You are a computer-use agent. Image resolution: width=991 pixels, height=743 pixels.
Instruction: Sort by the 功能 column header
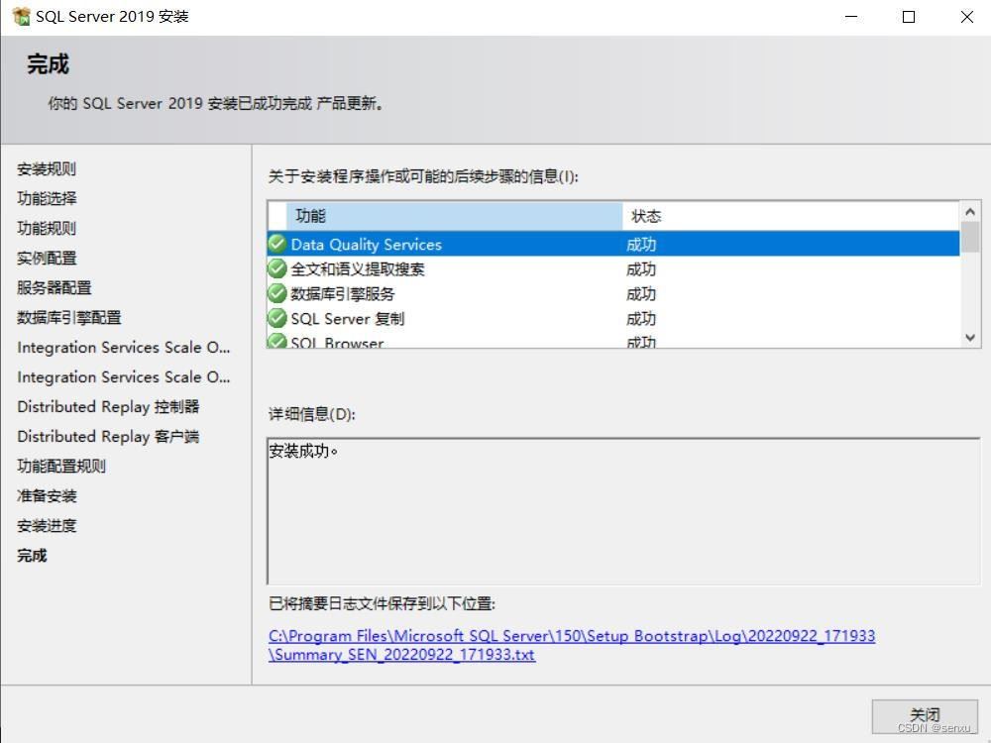(454, 216)
